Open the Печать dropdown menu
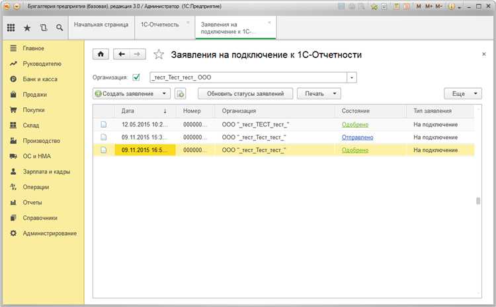 point(318,94)
